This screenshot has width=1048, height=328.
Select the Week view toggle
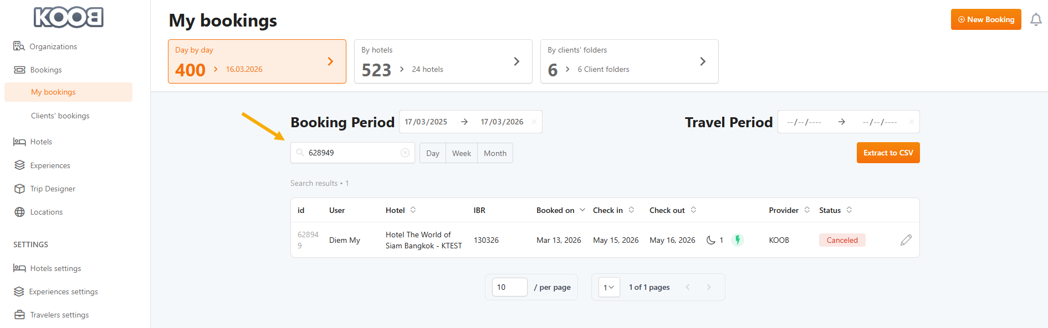click(461, 153)
